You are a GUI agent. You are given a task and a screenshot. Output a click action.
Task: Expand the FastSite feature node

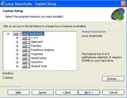click(17, 46)
